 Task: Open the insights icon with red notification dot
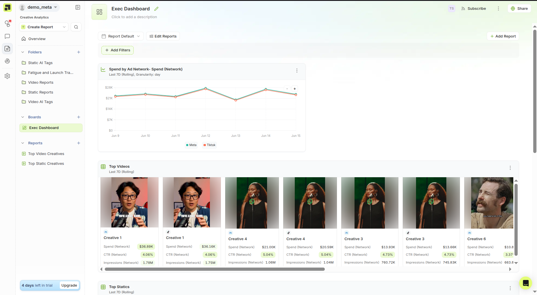(8, 23)
